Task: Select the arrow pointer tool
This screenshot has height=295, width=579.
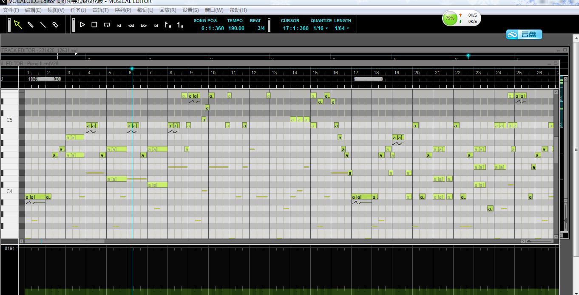Action: pyautogui.click(x=18, y=25)
